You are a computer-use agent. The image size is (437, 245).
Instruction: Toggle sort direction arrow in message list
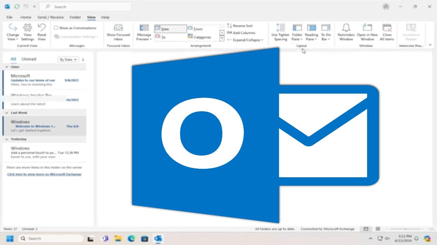[x=83, y=59]
